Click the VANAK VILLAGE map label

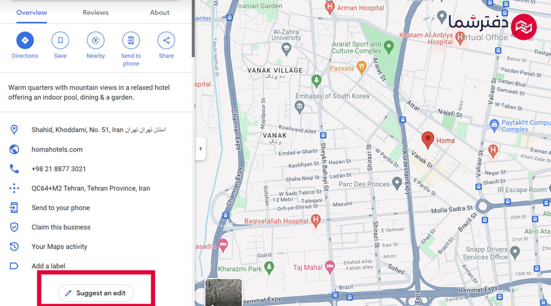[275, 70]
